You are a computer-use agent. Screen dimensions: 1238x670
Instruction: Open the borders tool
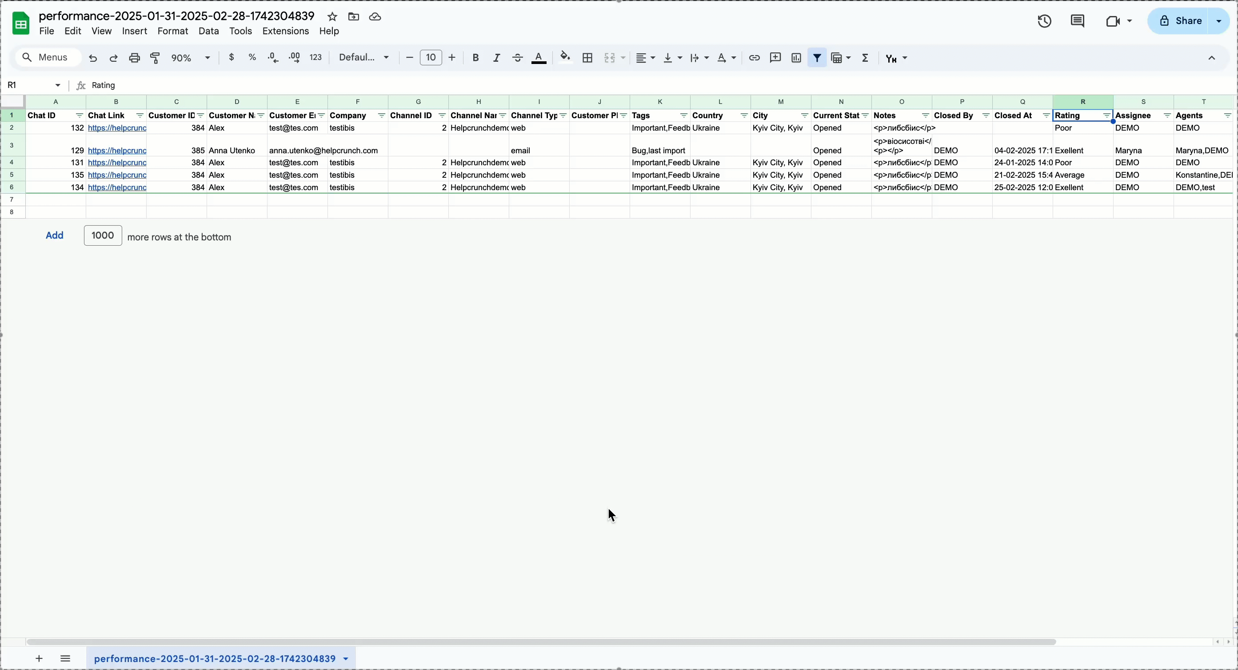(587, 58)
